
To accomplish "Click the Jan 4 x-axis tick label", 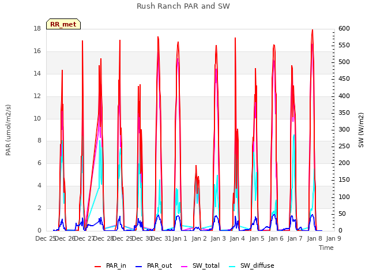I will pos(237,238).
